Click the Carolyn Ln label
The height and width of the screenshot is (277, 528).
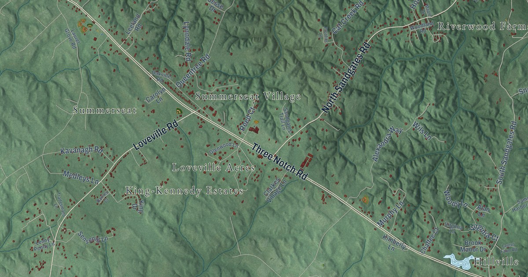tap(156, 95)
